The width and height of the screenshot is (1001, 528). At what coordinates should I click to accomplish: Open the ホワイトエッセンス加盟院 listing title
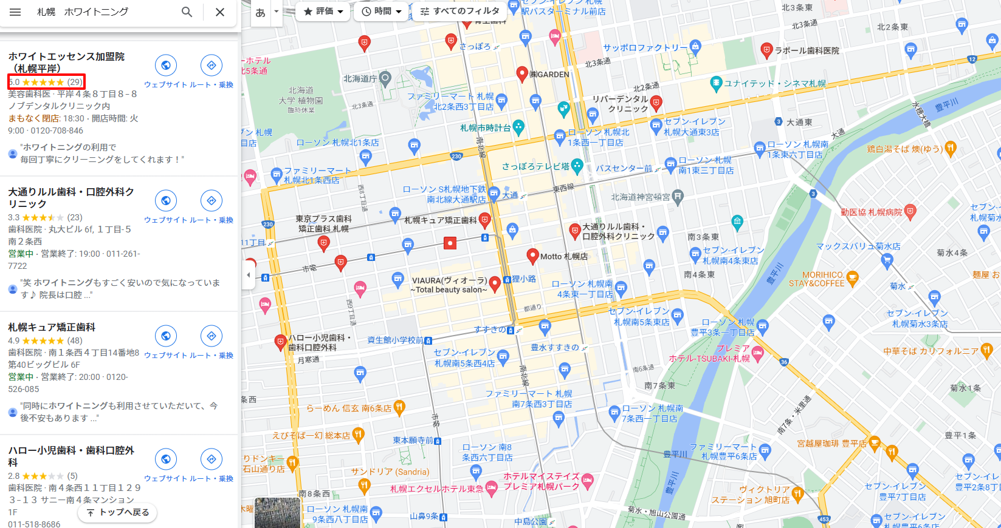[x=66, y=63]
